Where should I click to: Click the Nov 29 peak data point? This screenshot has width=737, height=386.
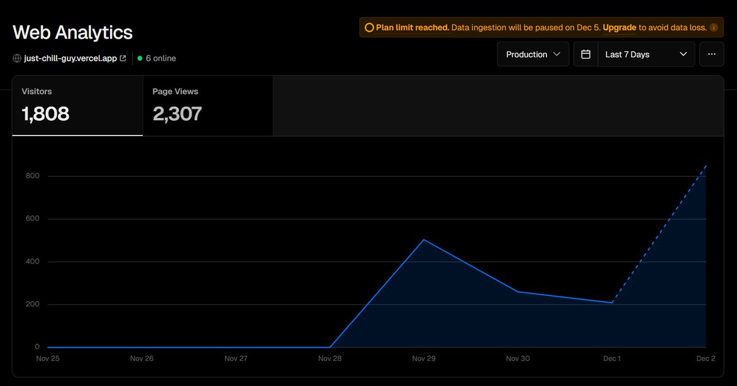(x=424, y=239)
